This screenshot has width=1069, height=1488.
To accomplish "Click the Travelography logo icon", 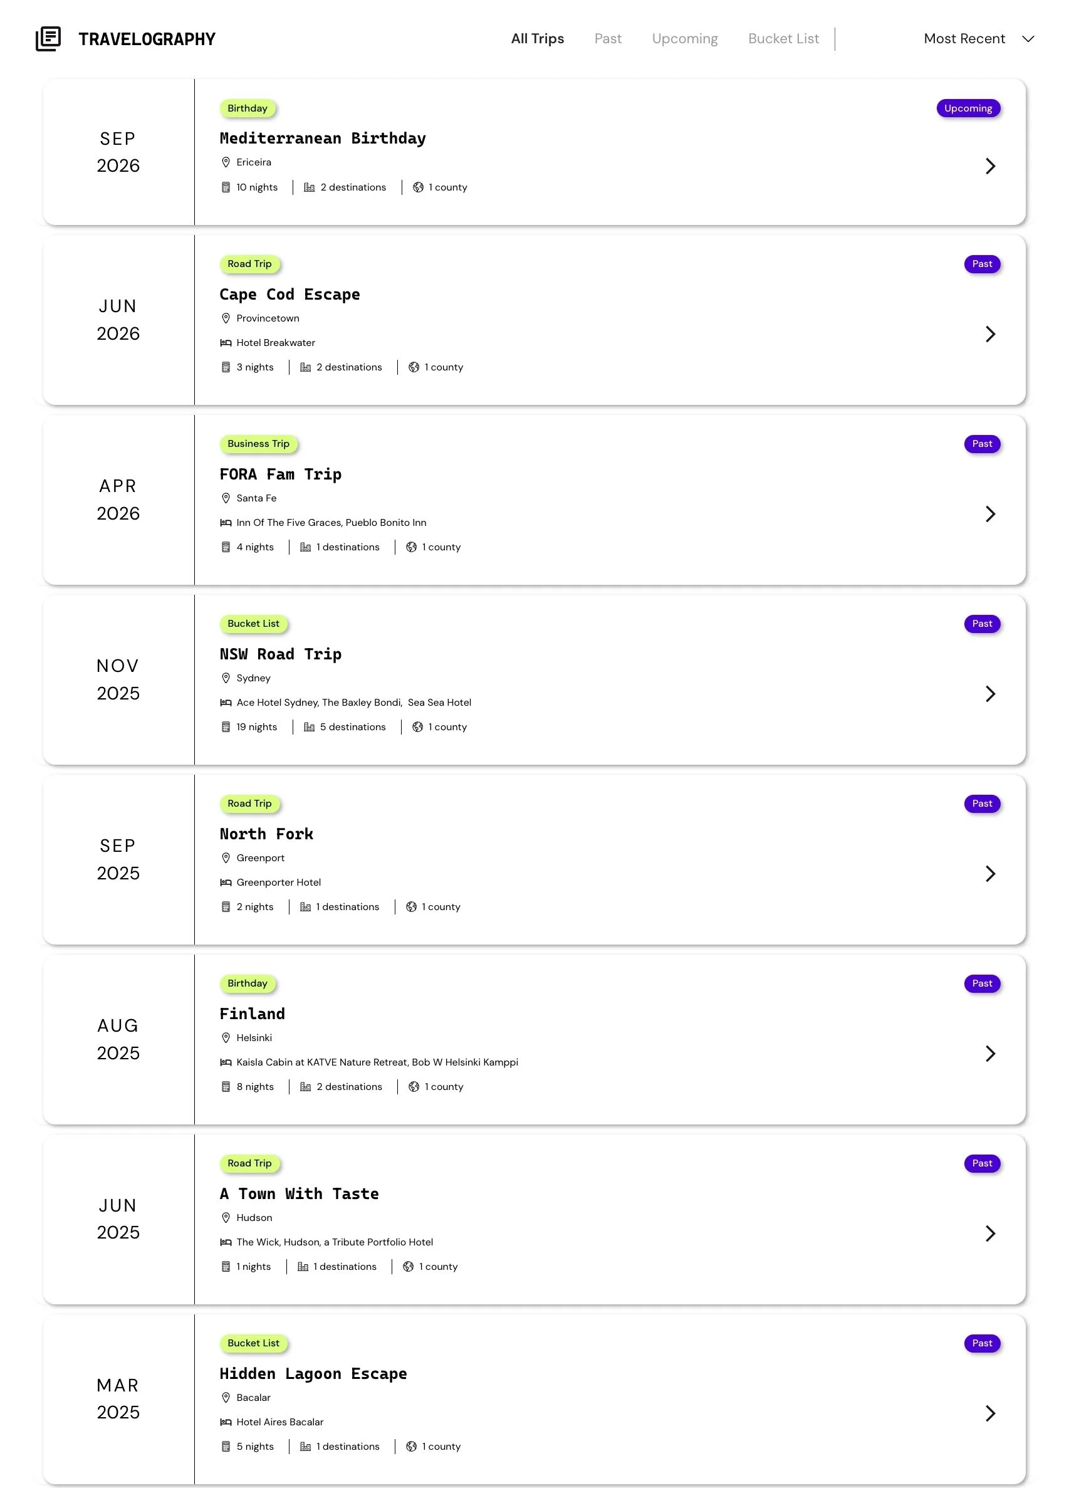I will click(48, 39).
